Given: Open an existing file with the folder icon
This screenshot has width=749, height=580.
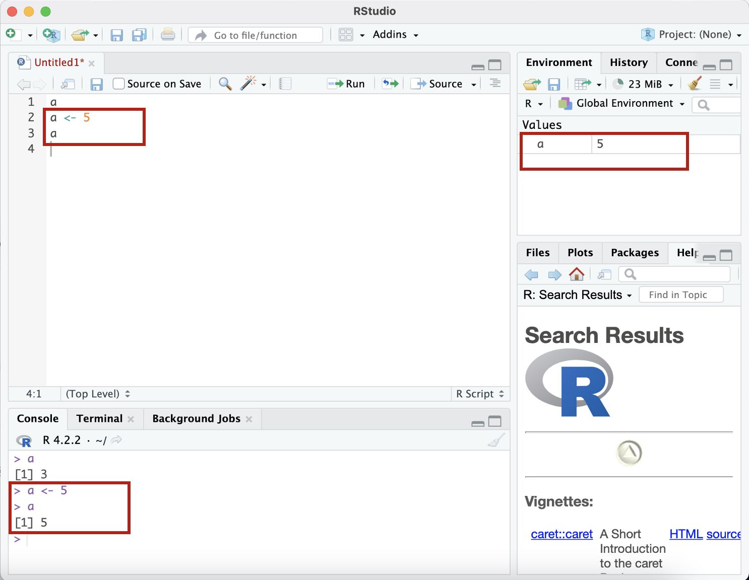Looking at the screenshot, I should click(80, 35).
